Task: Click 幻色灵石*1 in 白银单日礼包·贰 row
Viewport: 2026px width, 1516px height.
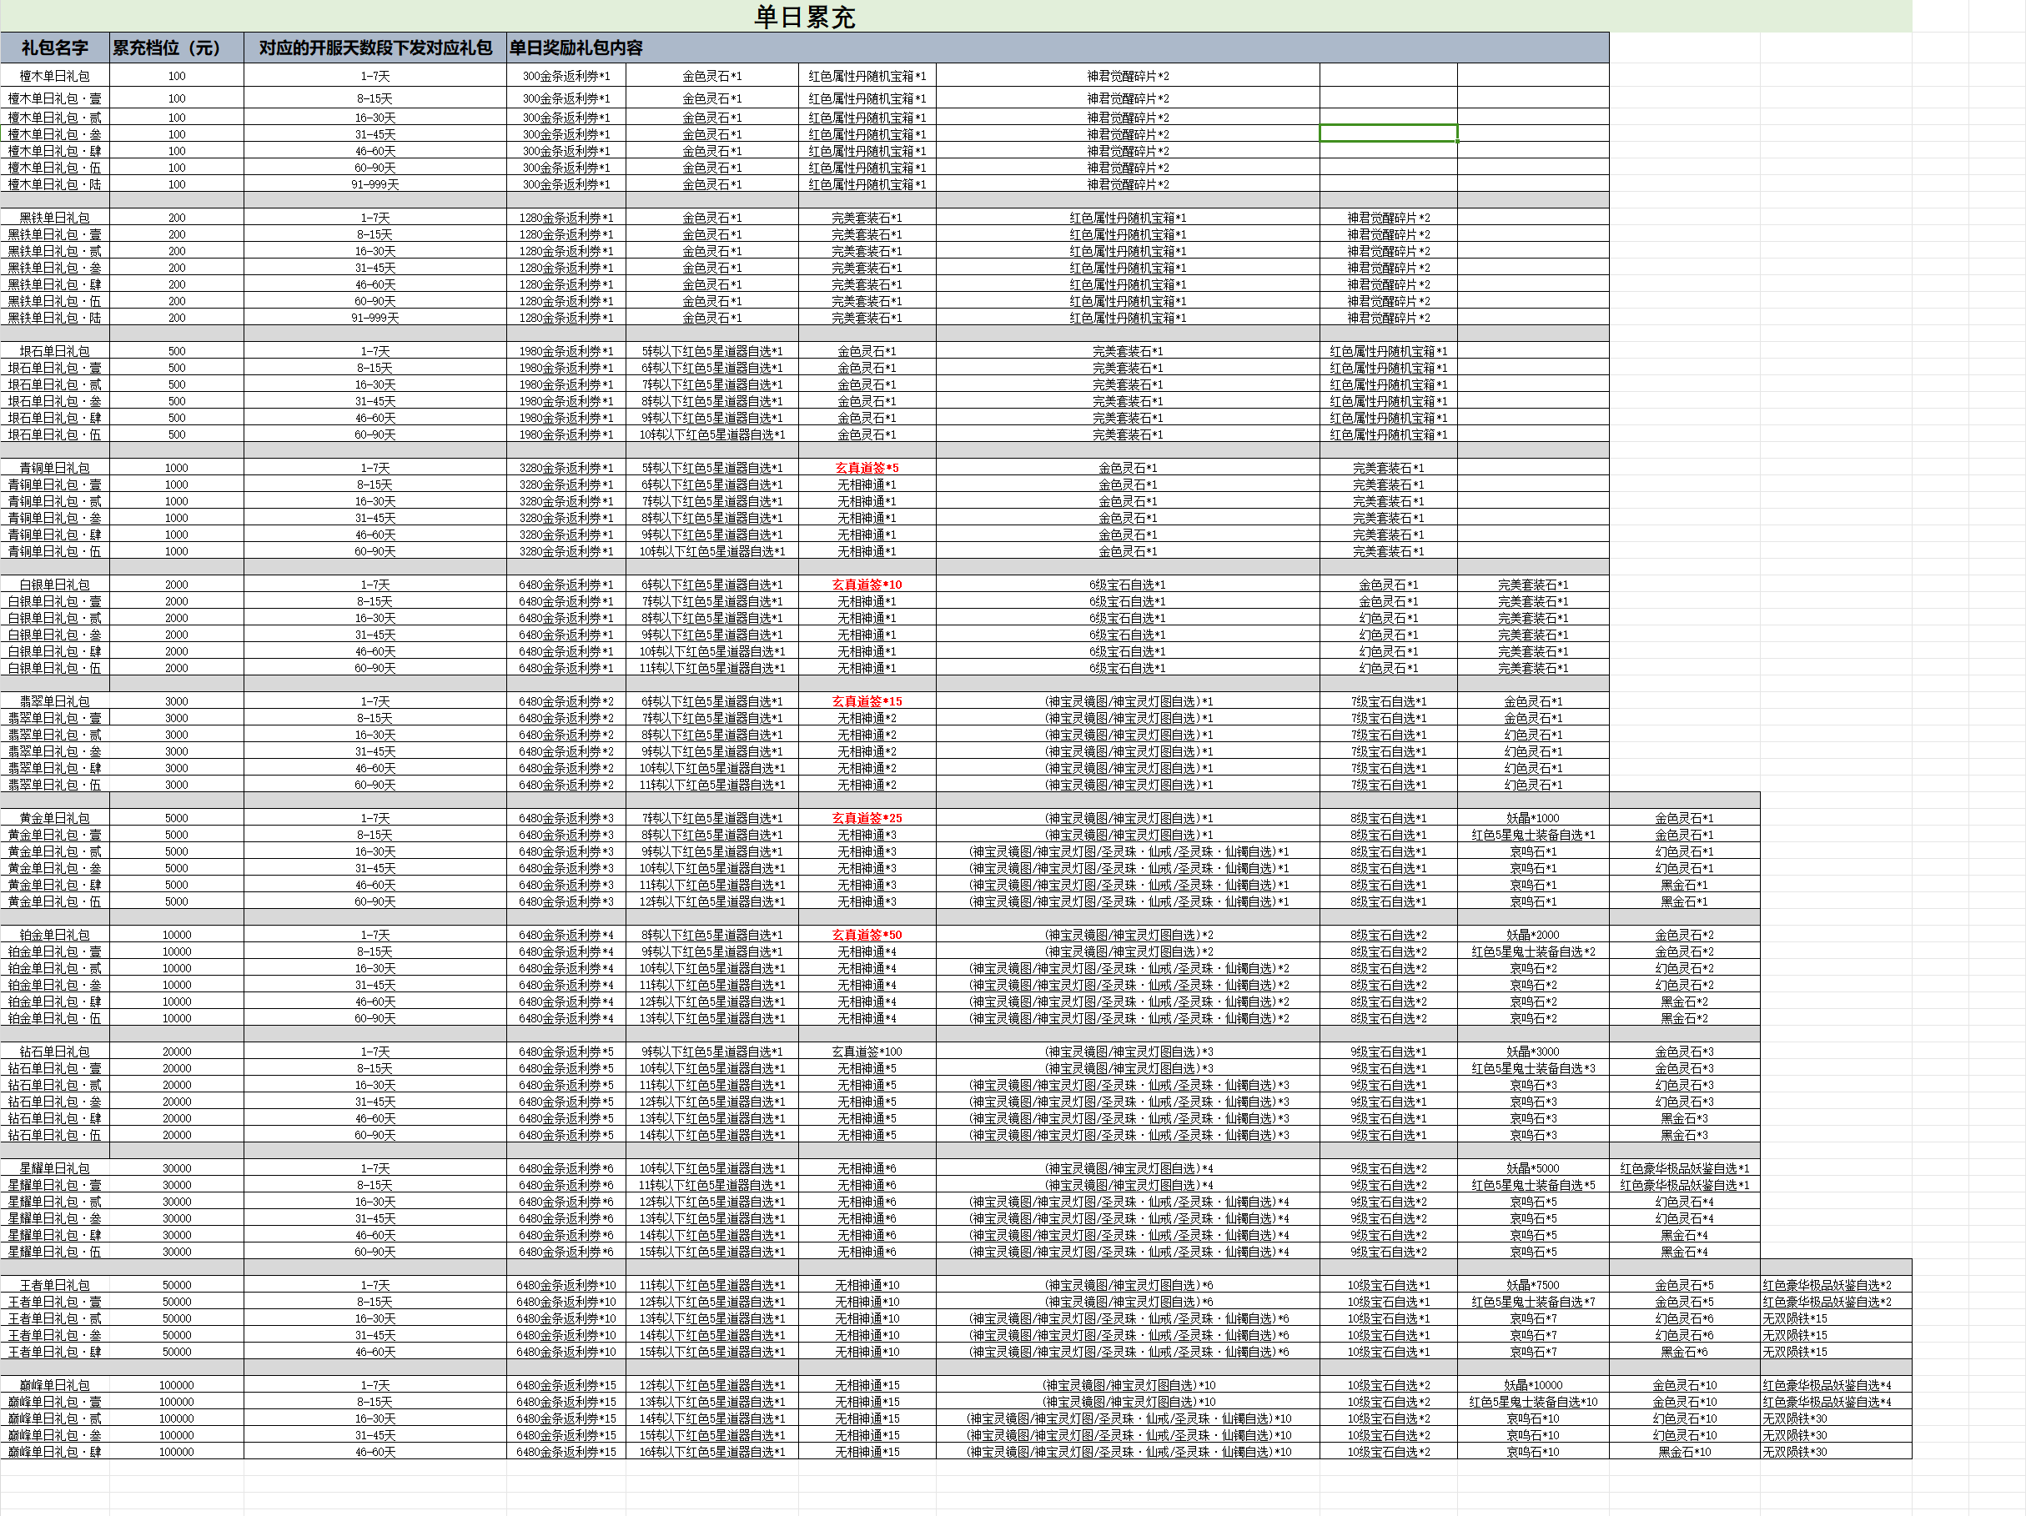Action: [x=1389, y=618]
